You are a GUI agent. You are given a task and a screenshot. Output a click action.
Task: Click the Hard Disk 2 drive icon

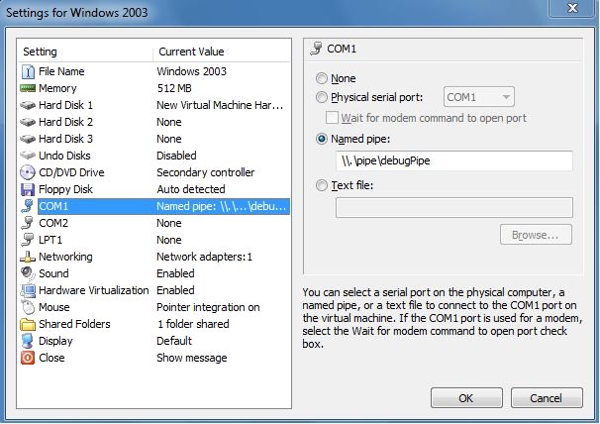[28, 122]
